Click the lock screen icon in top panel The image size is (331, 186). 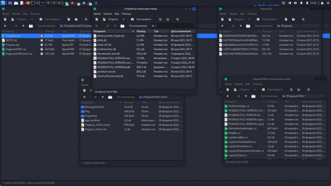(322, 3)
